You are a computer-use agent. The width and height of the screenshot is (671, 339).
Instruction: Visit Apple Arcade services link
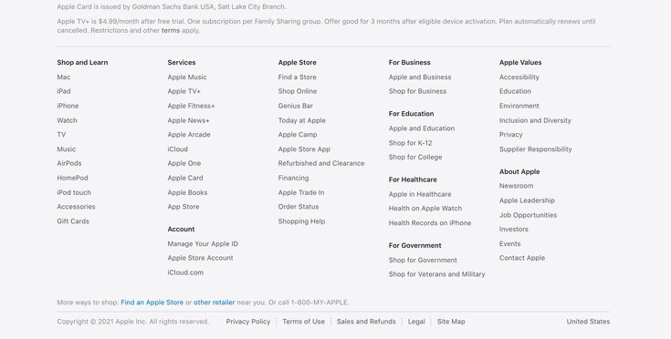(189, 135)
